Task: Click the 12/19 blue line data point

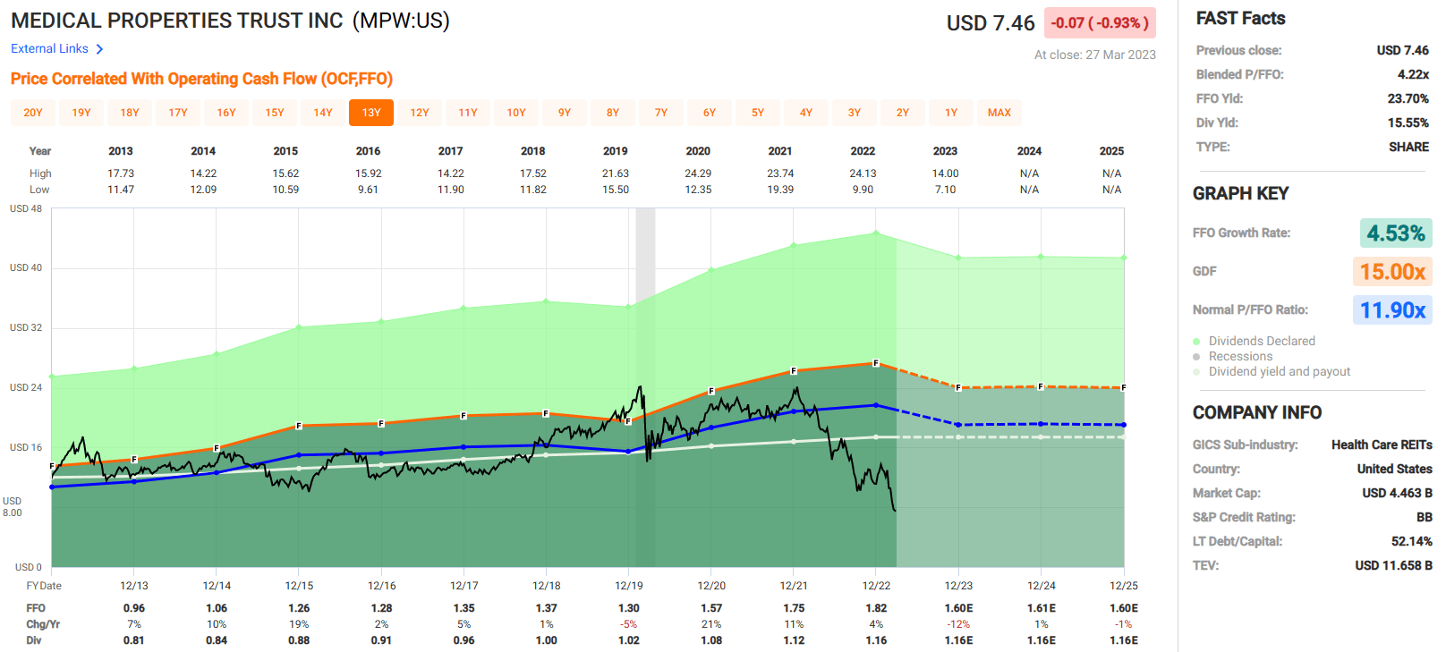Action: coord(629,451)
